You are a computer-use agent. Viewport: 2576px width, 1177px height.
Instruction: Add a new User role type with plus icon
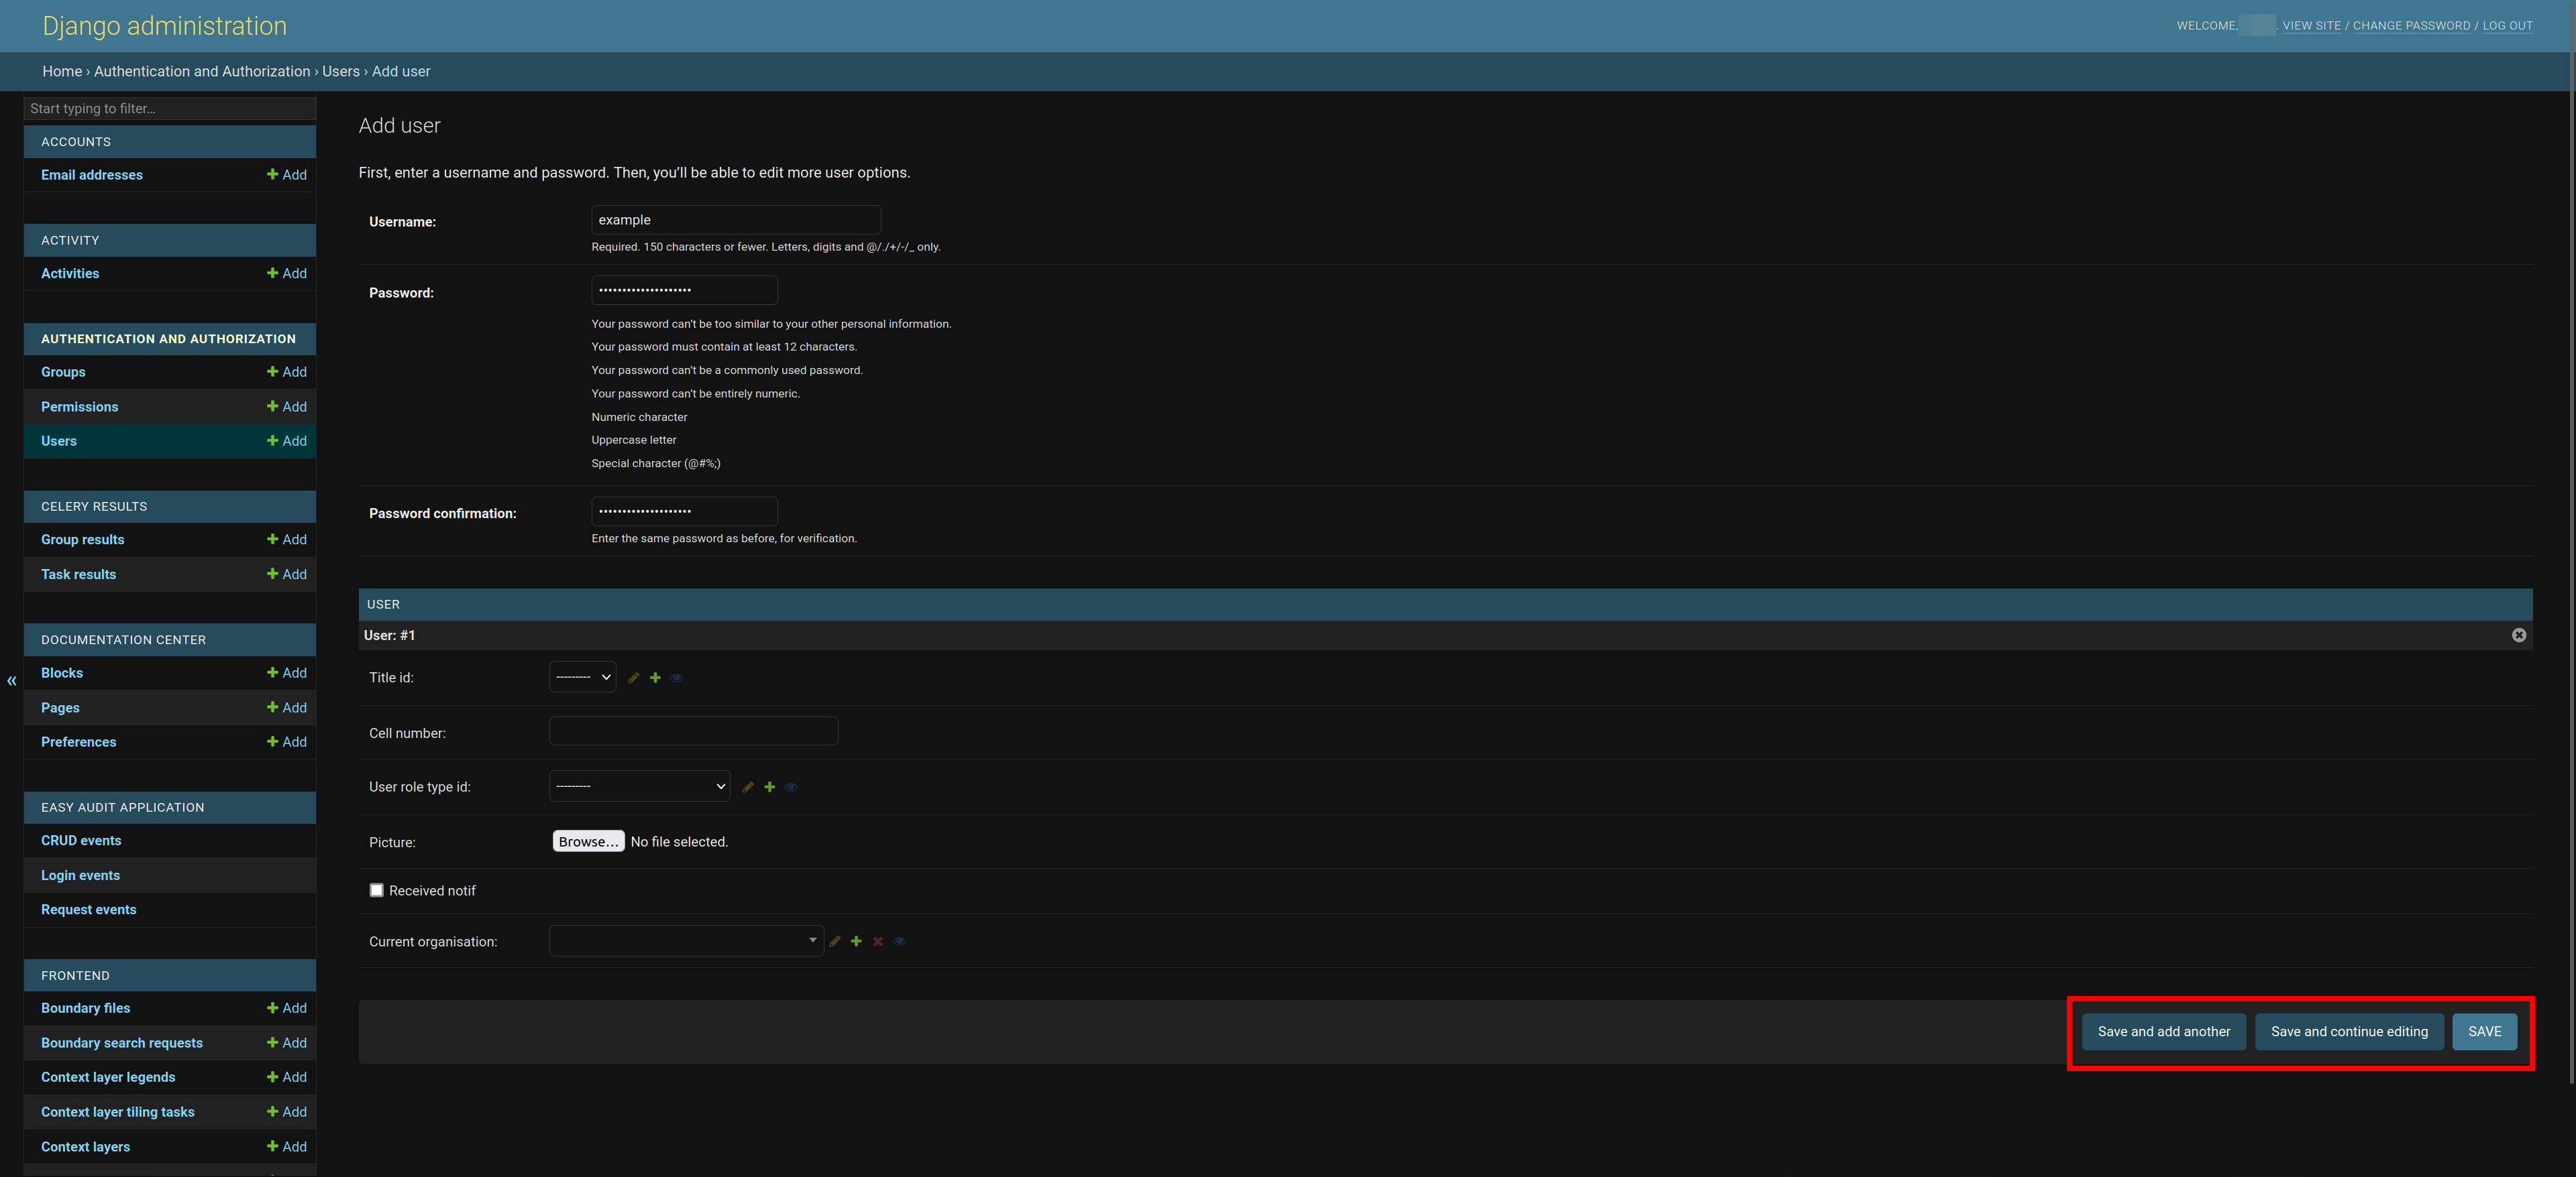point(770,788)
